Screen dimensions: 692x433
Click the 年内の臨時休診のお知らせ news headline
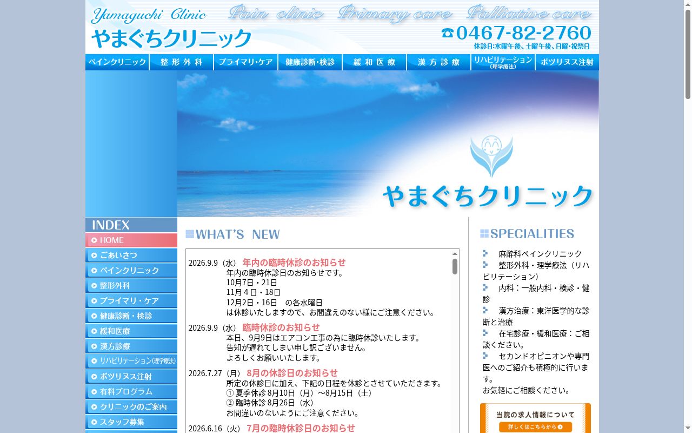tap(294, 263)
